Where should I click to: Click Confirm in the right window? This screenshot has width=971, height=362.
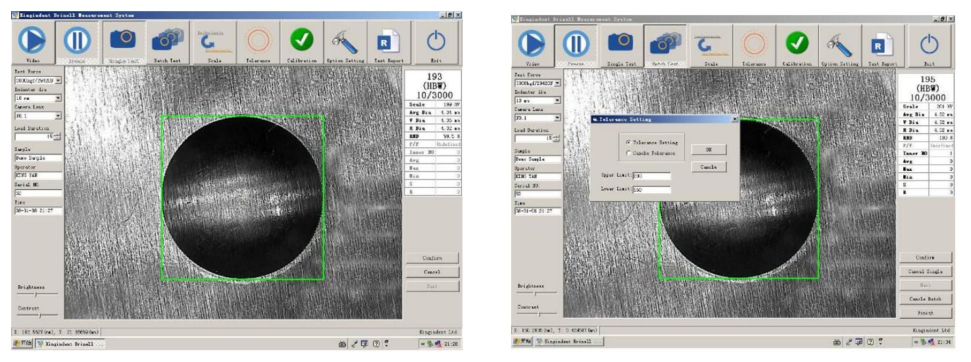[x=925, y=258]
